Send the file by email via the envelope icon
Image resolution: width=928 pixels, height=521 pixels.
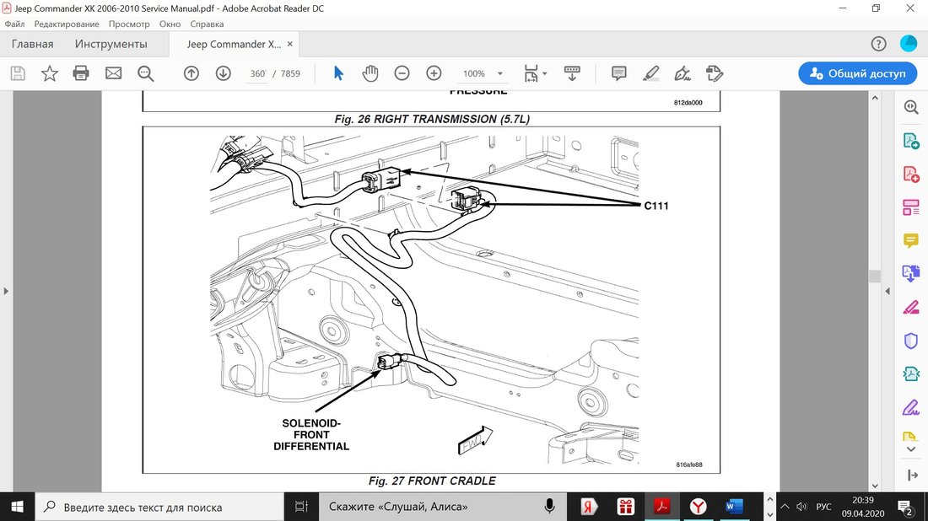(x=114, y=73)
